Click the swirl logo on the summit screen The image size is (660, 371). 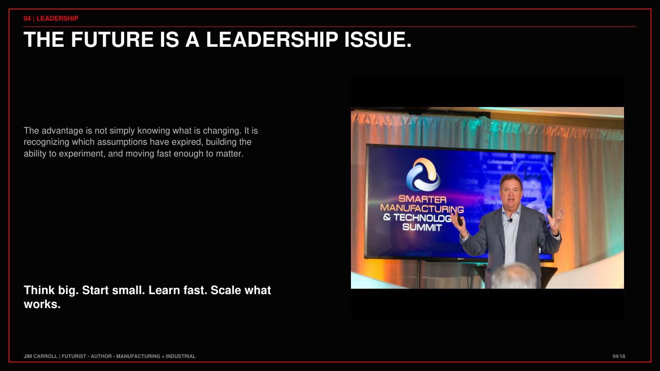423,174
